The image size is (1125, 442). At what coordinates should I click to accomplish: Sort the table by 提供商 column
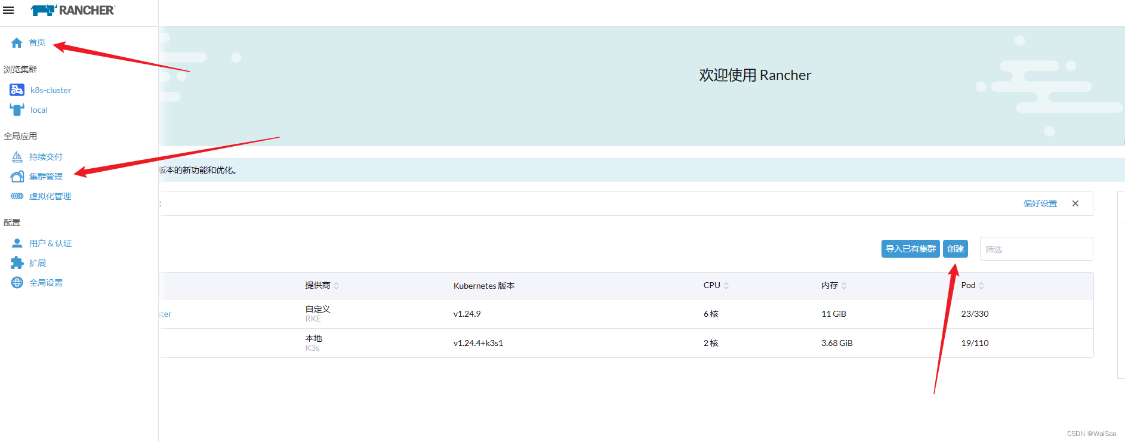322,286
